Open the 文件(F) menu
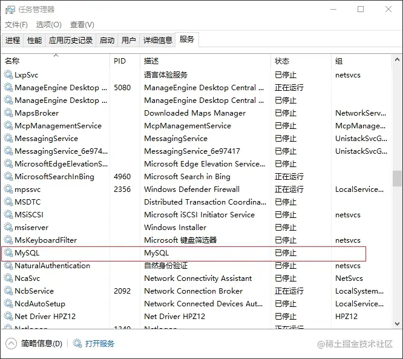403x359 pixels. click(16, 25)
